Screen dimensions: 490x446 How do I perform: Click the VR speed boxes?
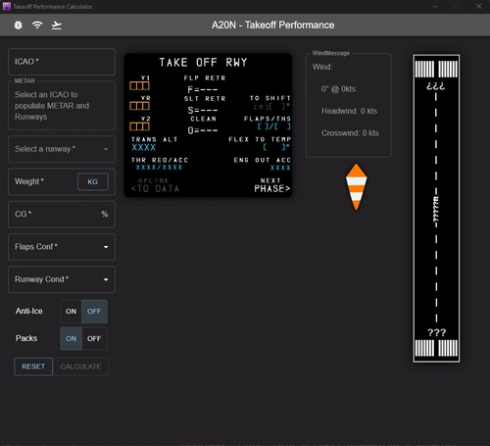(x=139, y=106)
